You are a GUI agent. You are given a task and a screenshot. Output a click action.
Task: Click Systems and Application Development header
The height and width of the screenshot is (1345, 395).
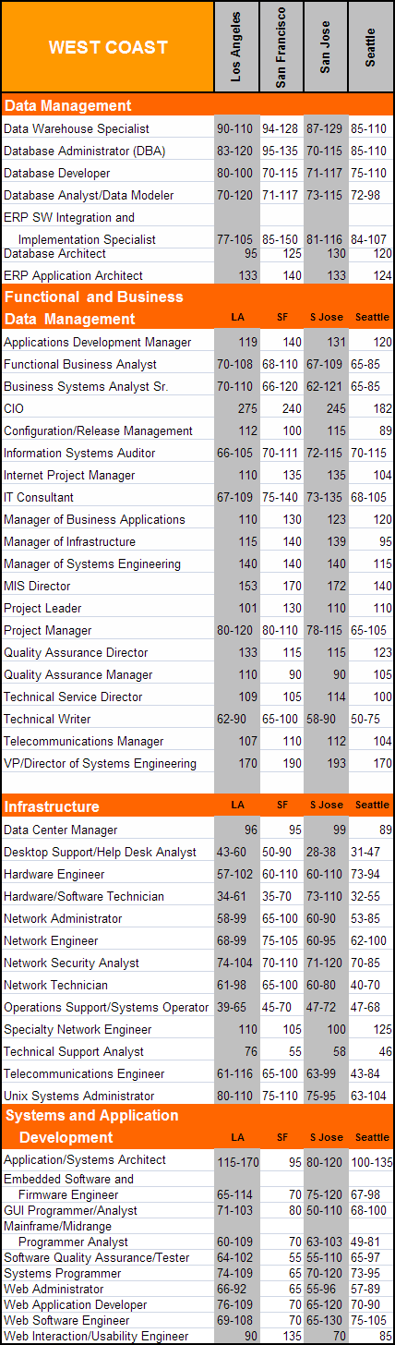click(92, 1126)
